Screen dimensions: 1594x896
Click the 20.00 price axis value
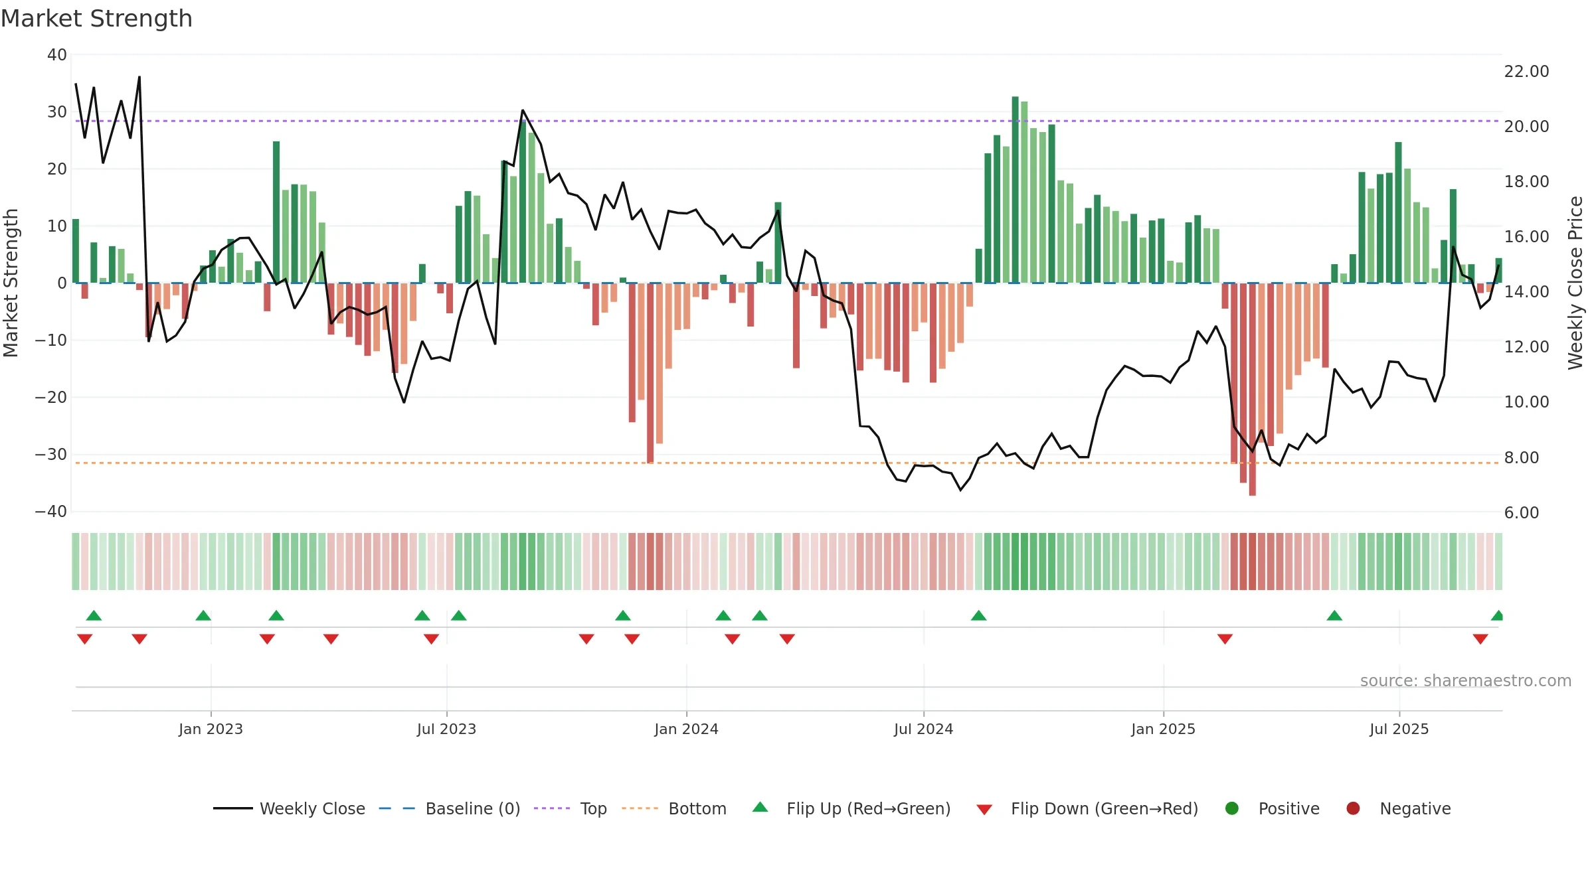pos(1526,127)
